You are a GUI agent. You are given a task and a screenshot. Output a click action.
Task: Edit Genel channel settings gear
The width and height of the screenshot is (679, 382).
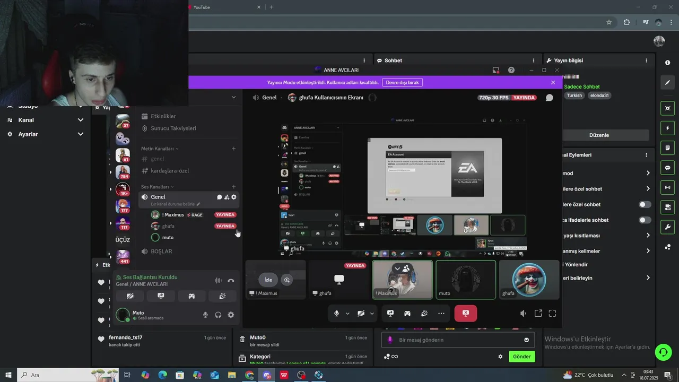click(x=234, y=197)
